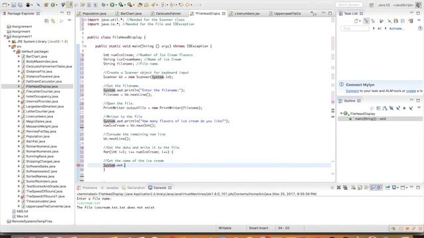Click the Java EE perspective button
The image size is (424, 238).
384,5
